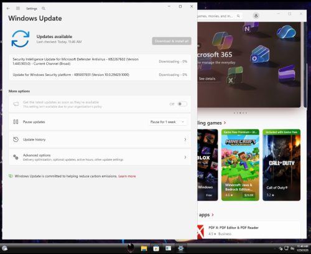This screenshot has height=254, width=311.
Task: Click the PDF X app icon in Store
Action: pyautogui.click(x=201, y=231)
